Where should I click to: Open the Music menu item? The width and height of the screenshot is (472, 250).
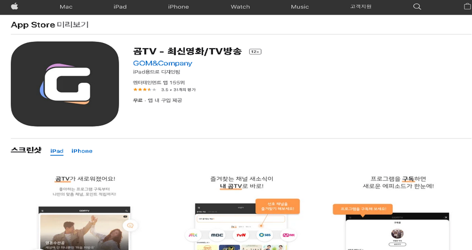300,7
